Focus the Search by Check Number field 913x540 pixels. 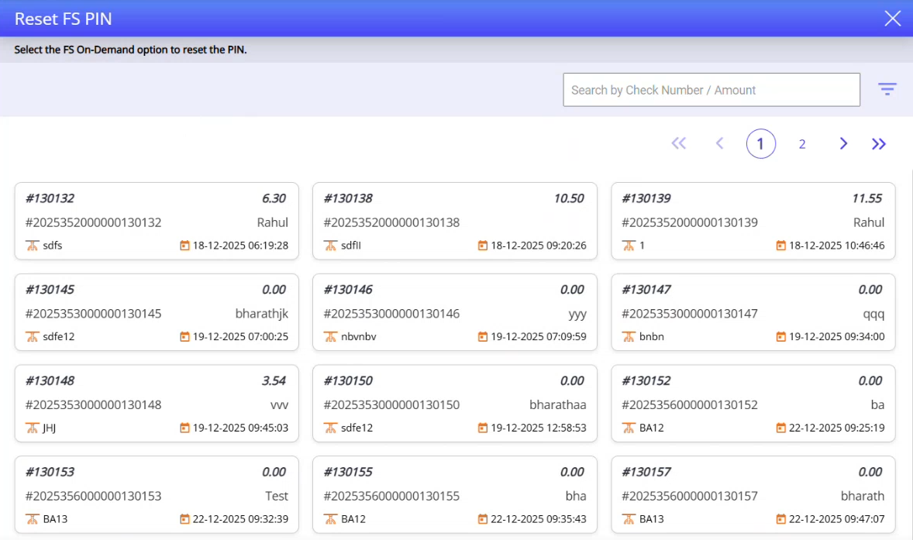point(711,90)
